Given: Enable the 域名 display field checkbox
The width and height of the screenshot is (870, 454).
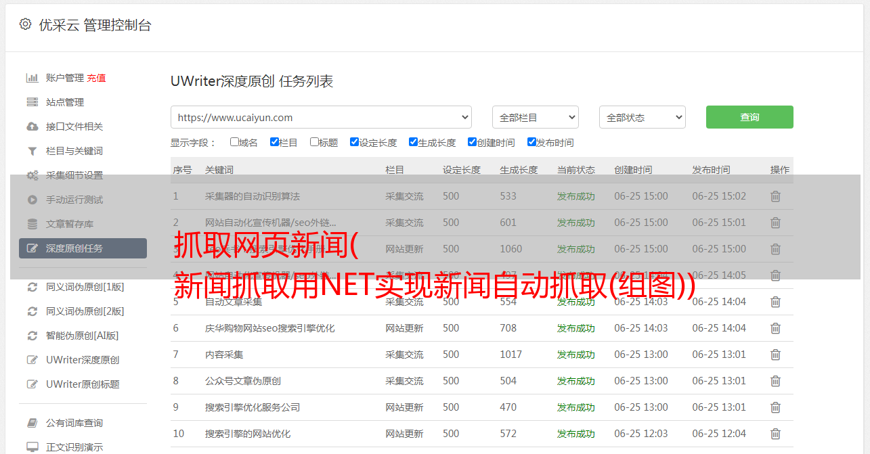Looking at the screenshot, I should (234, 142).
